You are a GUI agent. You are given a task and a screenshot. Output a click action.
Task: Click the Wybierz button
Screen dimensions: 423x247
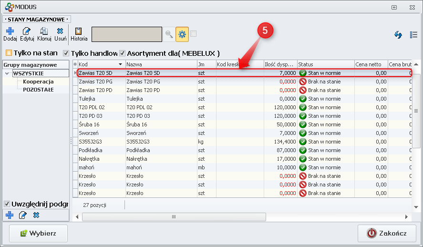[x=38, y=233]
